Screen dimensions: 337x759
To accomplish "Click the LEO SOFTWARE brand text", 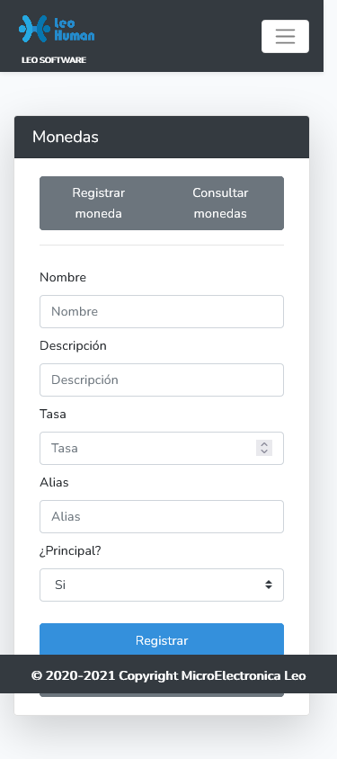I will (54, 60).
